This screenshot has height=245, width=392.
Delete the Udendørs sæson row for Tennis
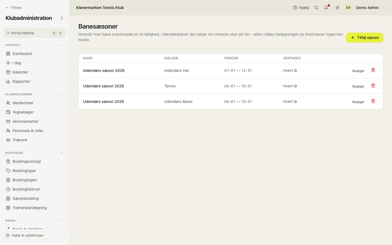point(373,86)
